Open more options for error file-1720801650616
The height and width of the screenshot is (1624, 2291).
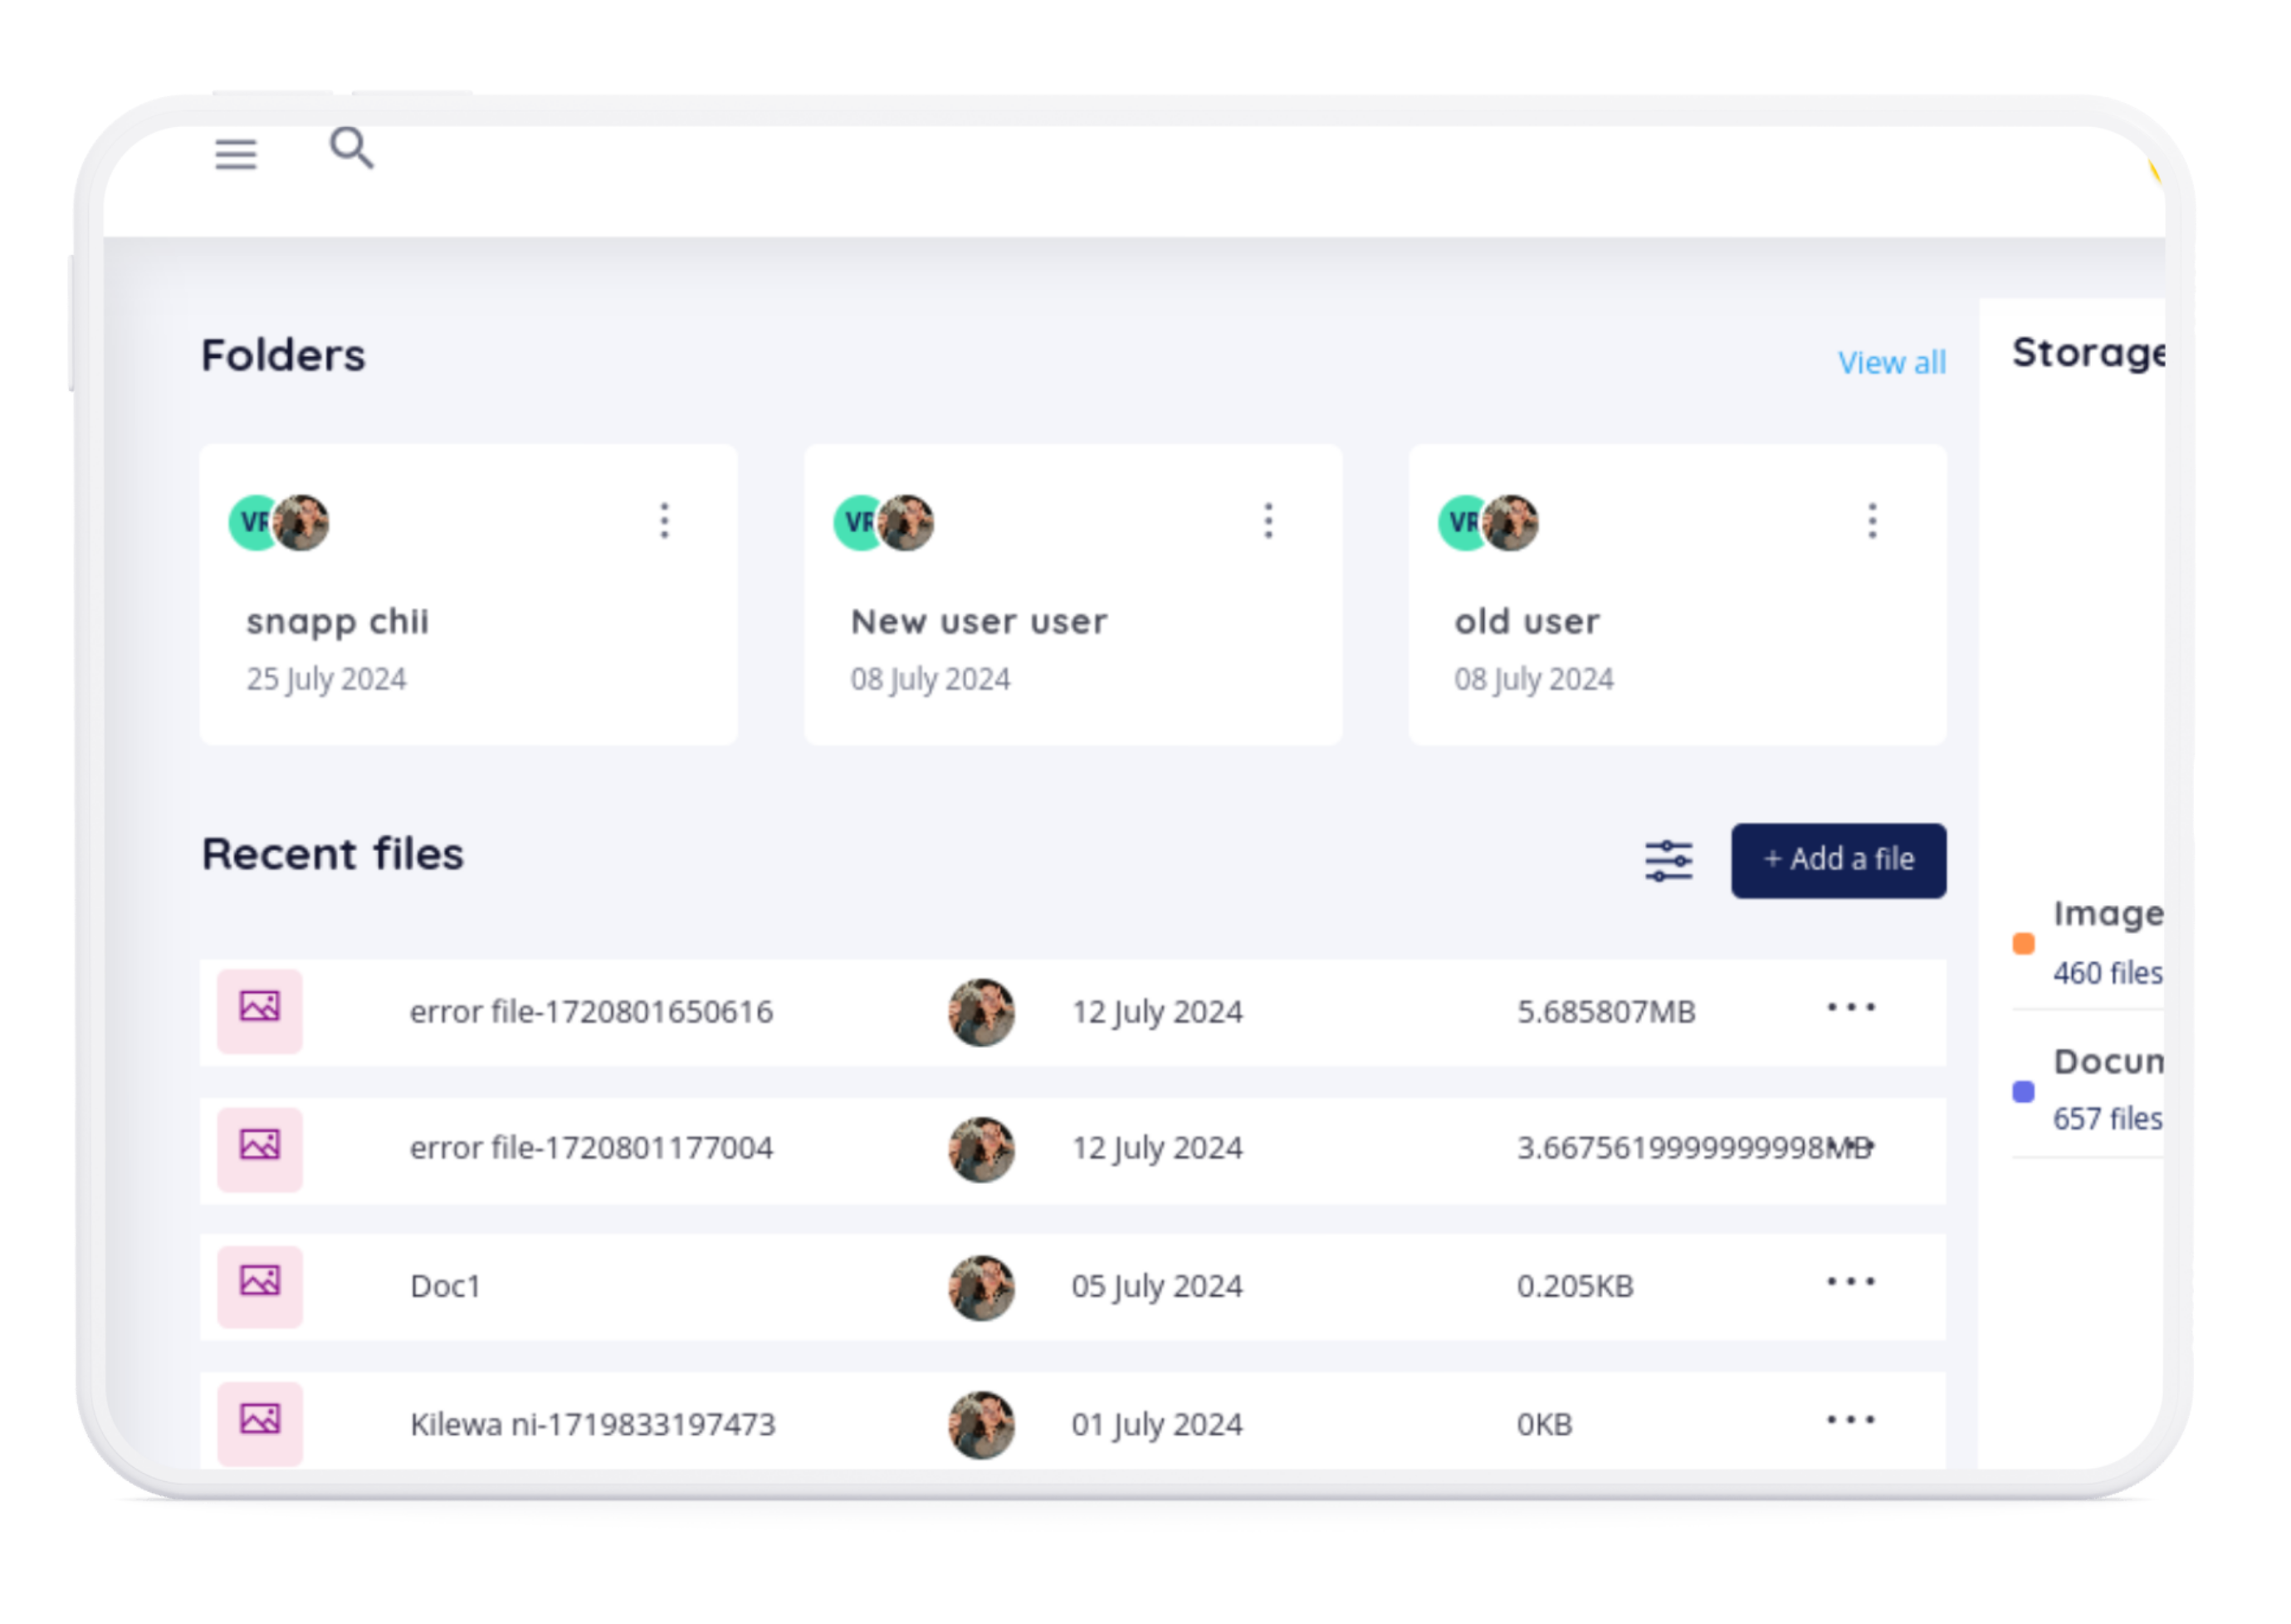1850,1008
